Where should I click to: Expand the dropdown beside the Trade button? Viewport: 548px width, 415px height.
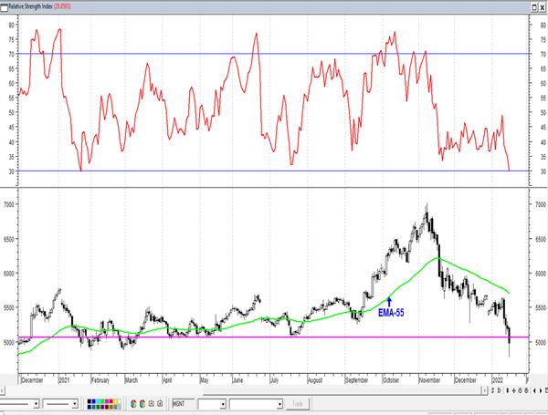click(x=278, y=403)
